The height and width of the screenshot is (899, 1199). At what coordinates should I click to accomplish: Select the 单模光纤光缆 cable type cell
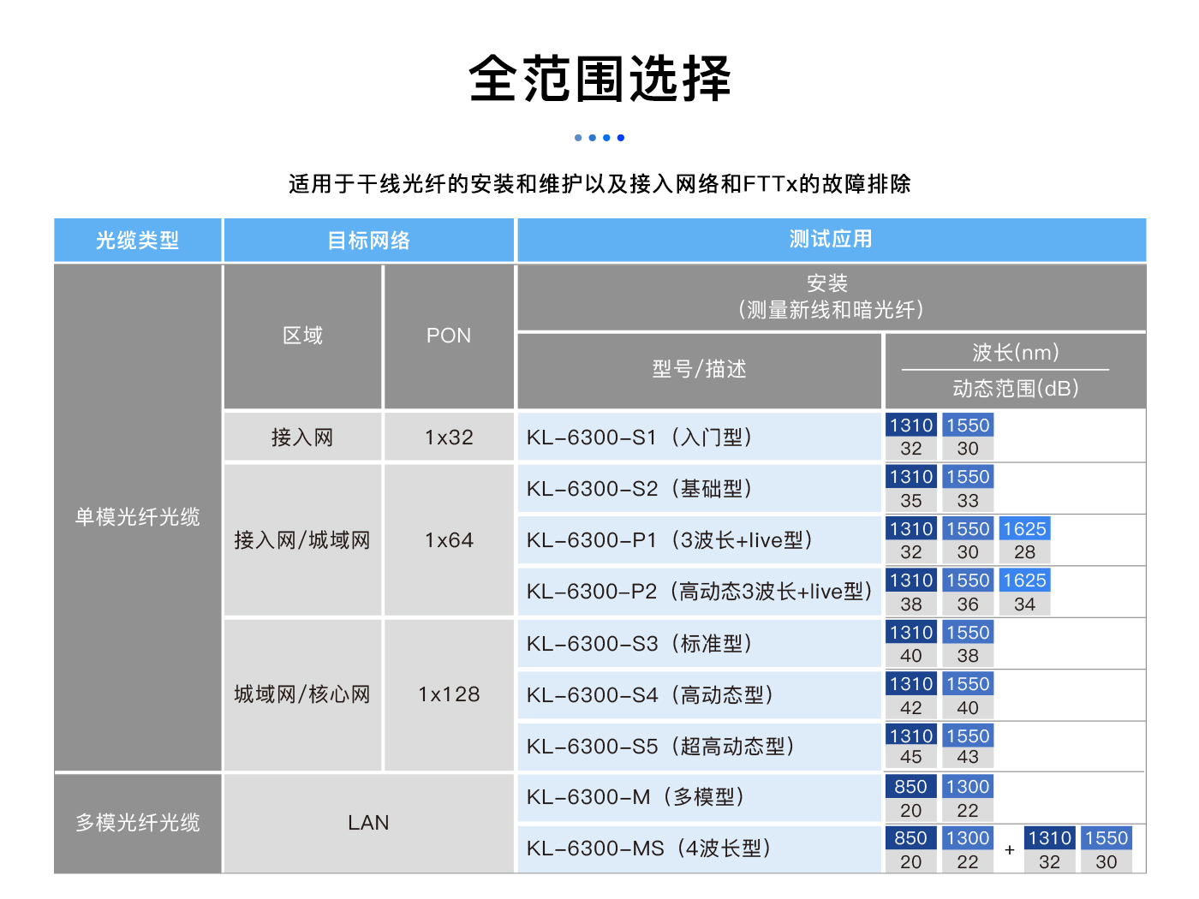point(137,518)
